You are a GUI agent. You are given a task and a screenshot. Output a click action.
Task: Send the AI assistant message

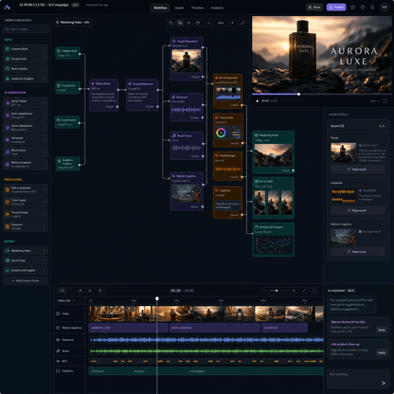tap(384, 383)
